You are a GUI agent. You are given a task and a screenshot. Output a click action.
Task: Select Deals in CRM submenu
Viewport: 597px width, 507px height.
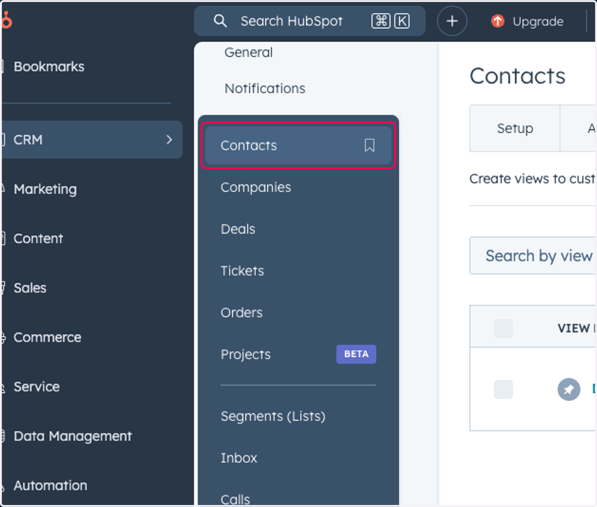[238, 229]
